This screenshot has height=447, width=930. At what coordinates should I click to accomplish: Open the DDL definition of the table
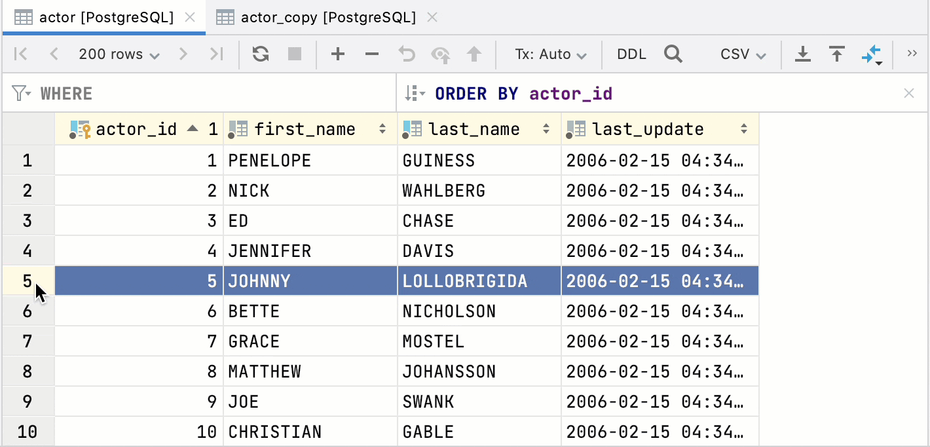(x=630, y=54)
